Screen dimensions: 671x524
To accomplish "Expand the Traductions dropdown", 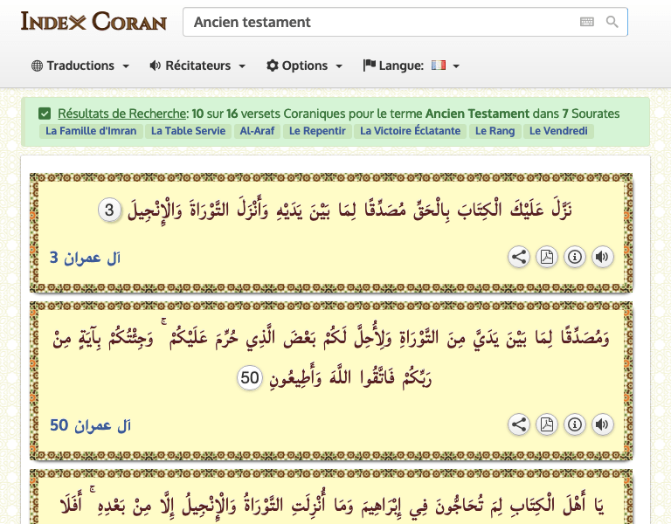I will [80, 65].
